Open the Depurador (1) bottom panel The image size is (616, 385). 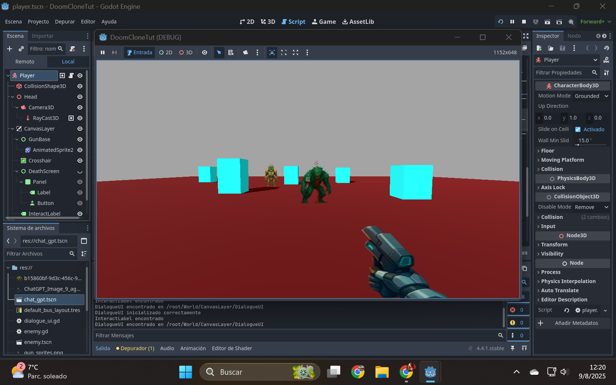[135, 348]
